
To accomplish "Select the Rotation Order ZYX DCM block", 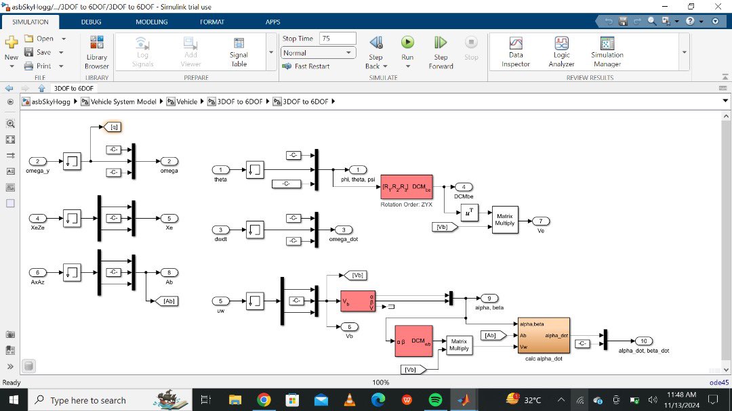I will point(407,187).
